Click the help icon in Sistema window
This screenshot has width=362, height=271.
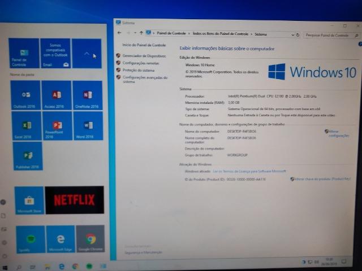(x=360, y=44)
